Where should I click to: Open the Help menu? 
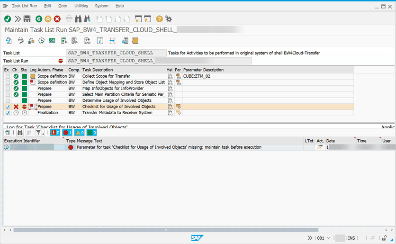119,6
